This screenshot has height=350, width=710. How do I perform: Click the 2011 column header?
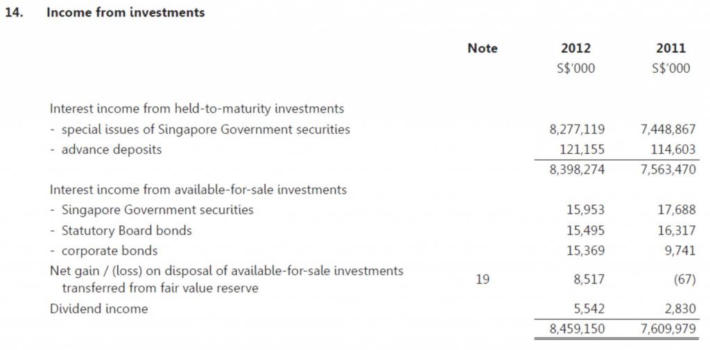click(671, 48)
